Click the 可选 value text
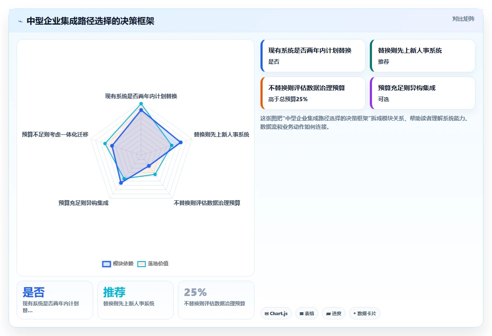Image resolution: width=492 pixels, height=336 pixels. pos(383,100)
